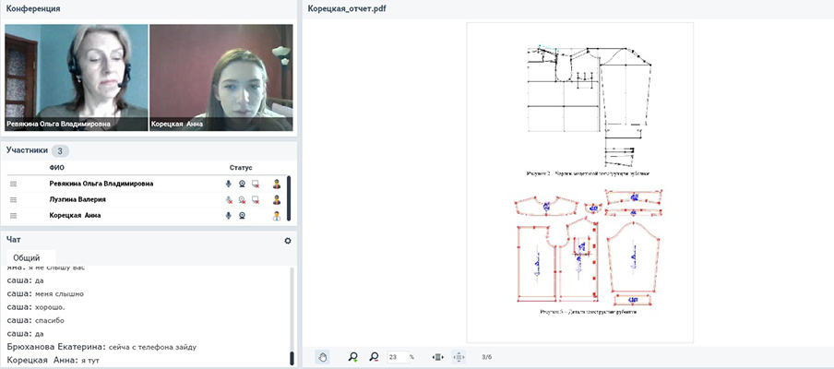Viewport: 834px width, 369px height.
Task: Toggle screen sharing for Ревякина Ольга Владимировна
Action: [x=255, y=184]
